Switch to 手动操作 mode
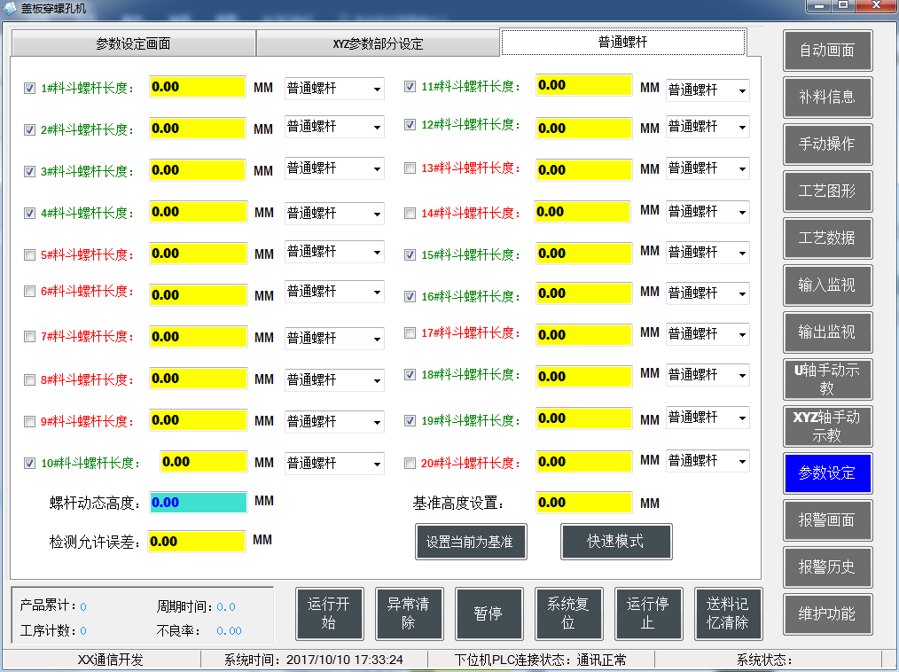899x672 pixels. 827,145
